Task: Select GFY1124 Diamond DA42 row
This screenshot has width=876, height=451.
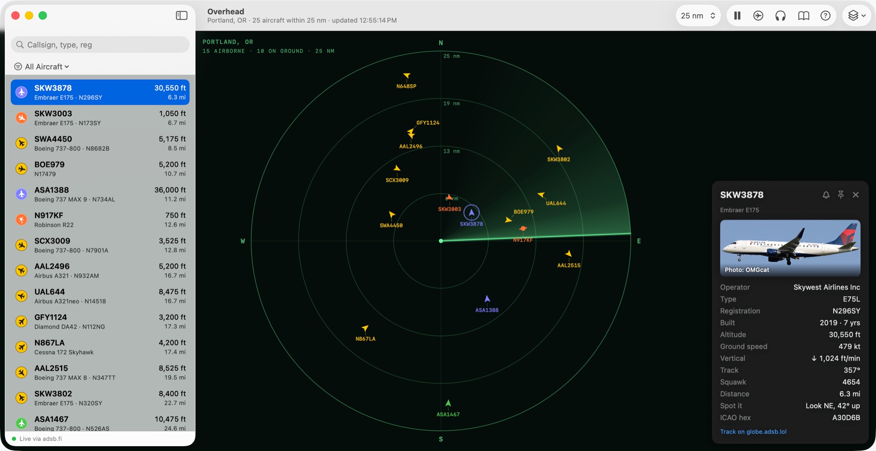Action: click(x=100, y=321)
